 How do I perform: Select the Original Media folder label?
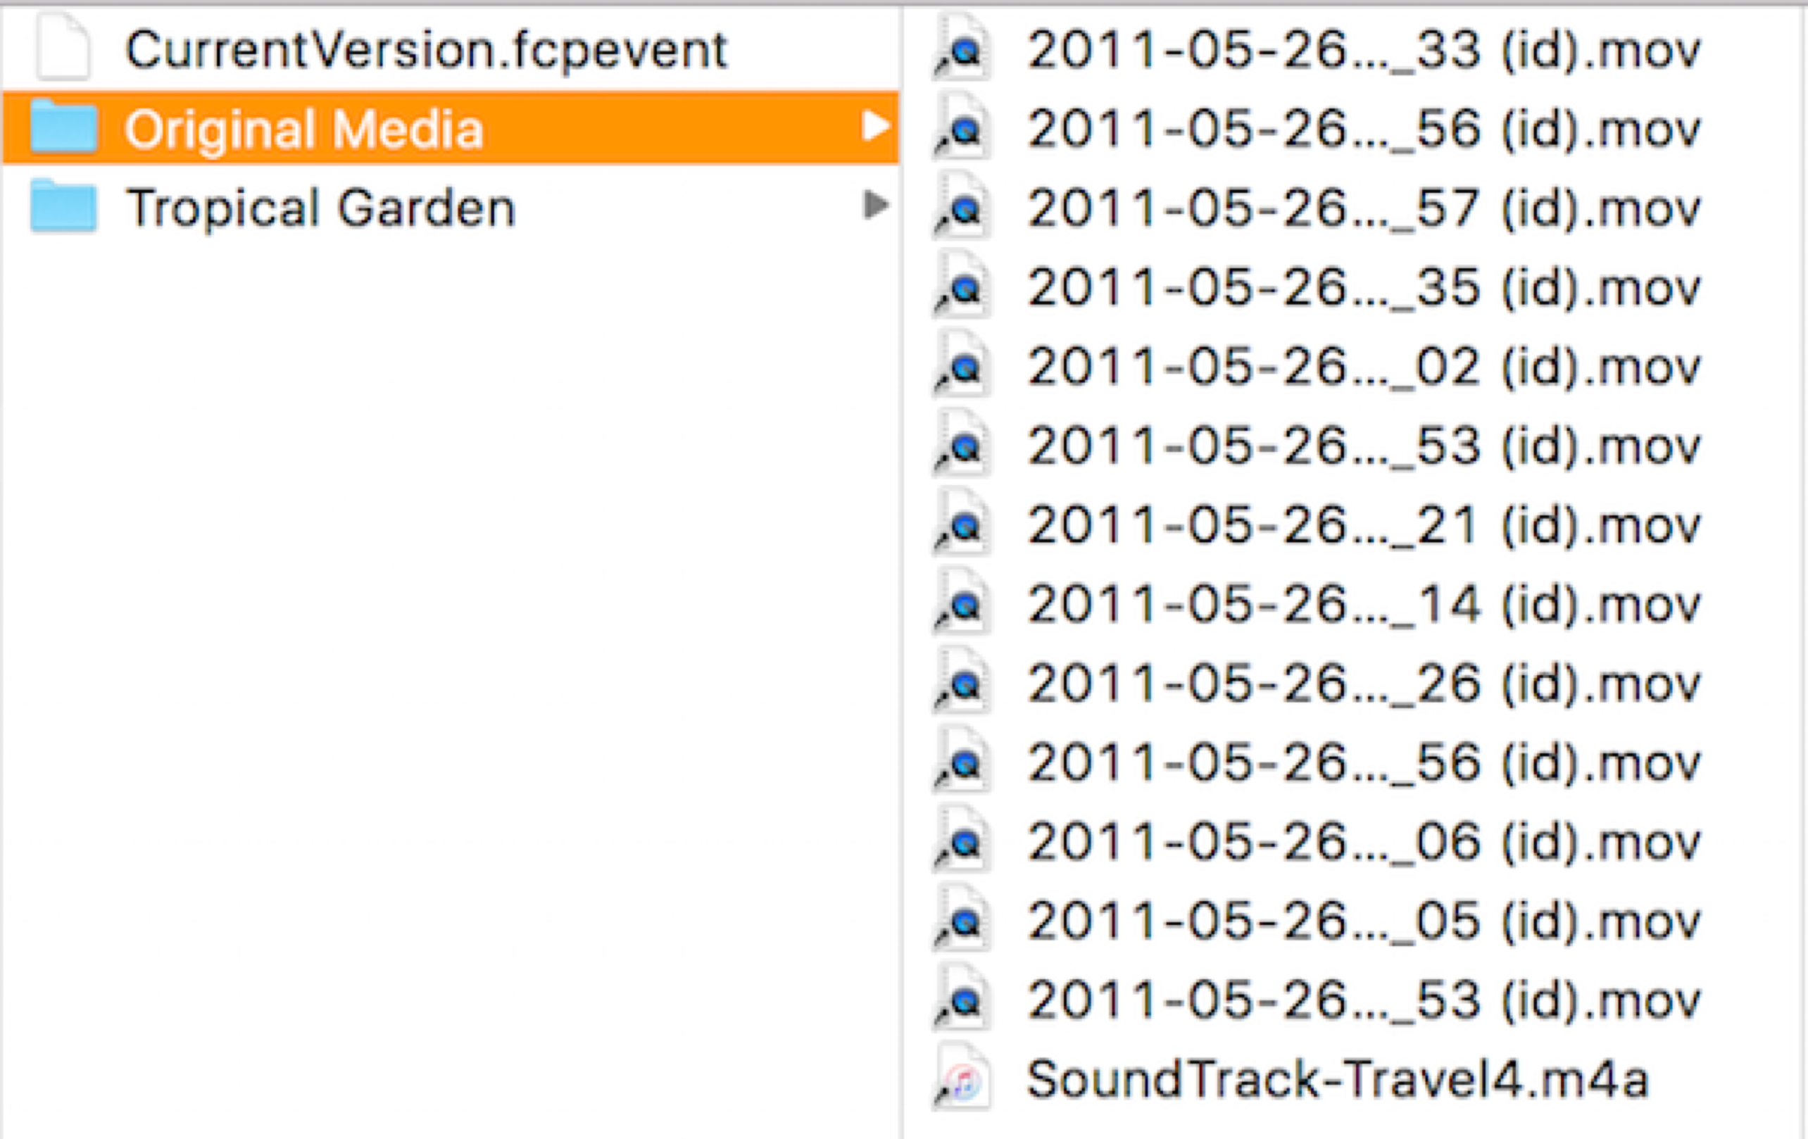point(303,129)
